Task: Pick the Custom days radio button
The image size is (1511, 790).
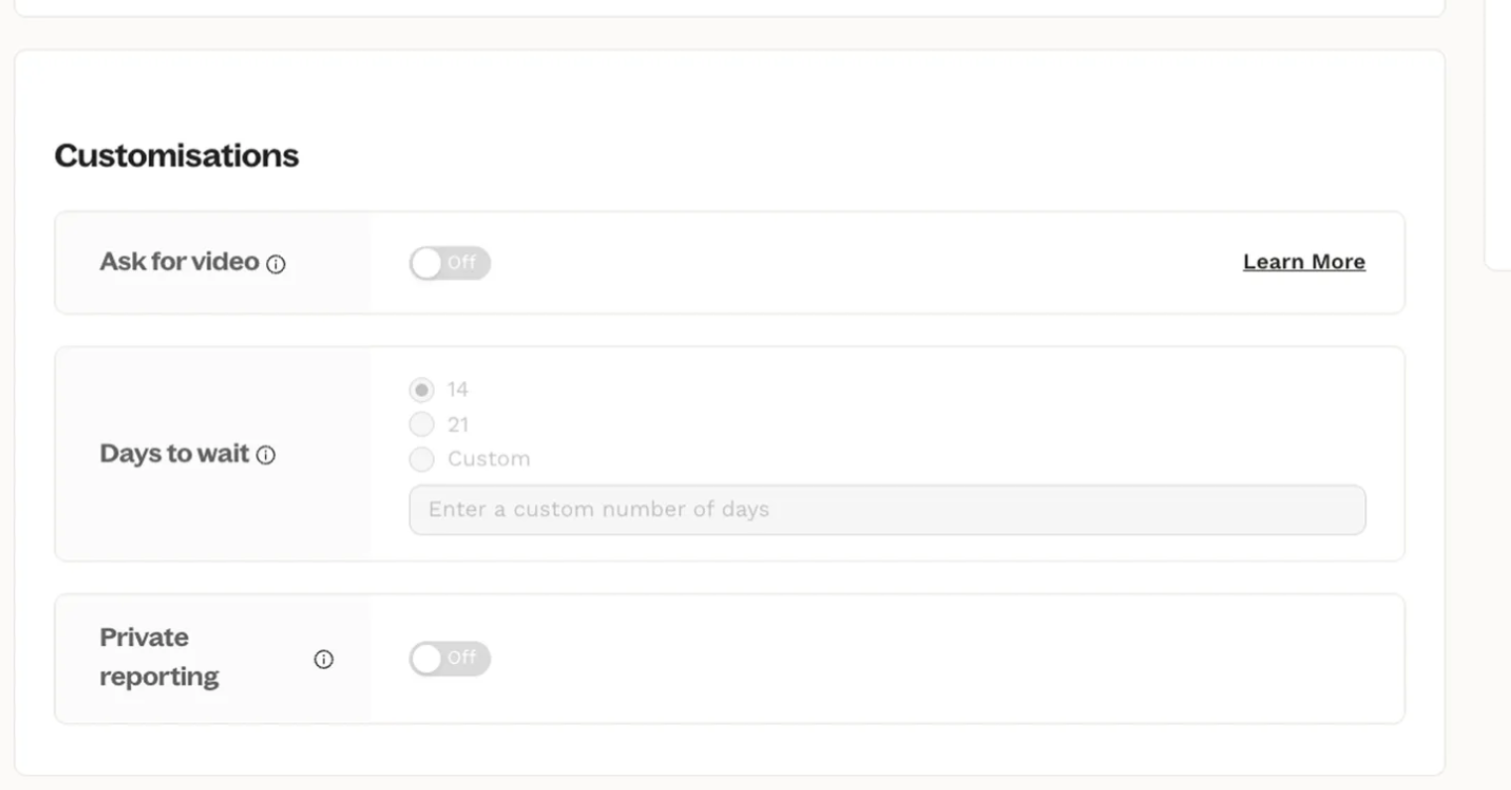Action: coord(422,459)
